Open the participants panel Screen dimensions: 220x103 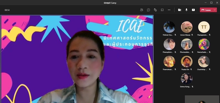[141, 10]
